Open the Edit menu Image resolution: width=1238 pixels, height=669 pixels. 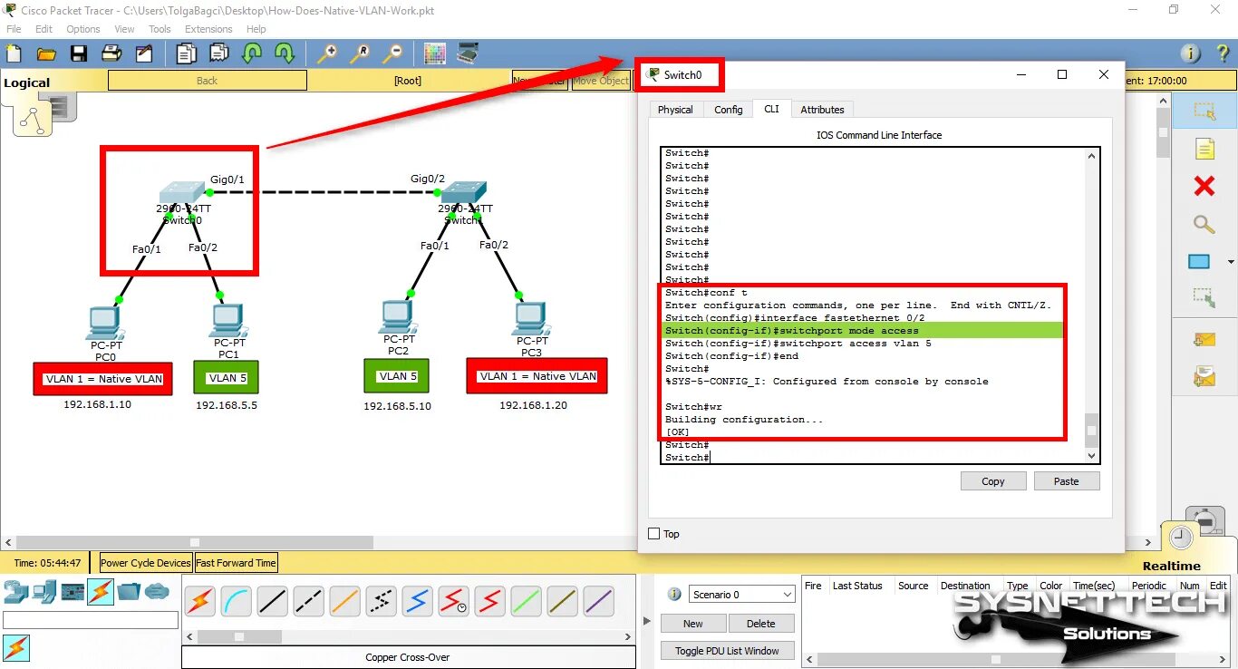(x=44, y=29)
